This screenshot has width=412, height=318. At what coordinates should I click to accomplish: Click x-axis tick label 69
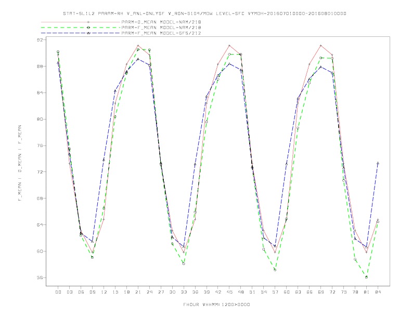click(321, 292)
